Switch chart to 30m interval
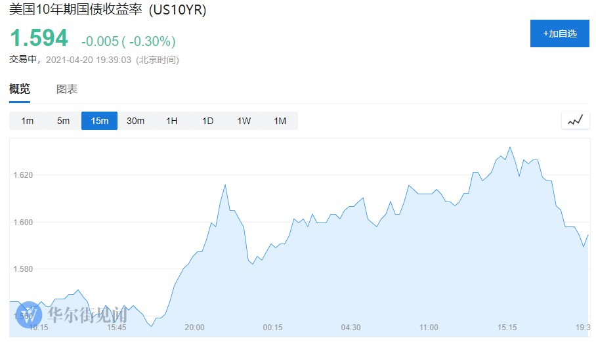Screen dimensions: 596x342 pos(135,121)
